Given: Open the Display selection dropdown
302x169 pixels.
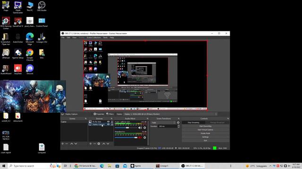Looking at the screenshot, I should (x=170, y=114).
